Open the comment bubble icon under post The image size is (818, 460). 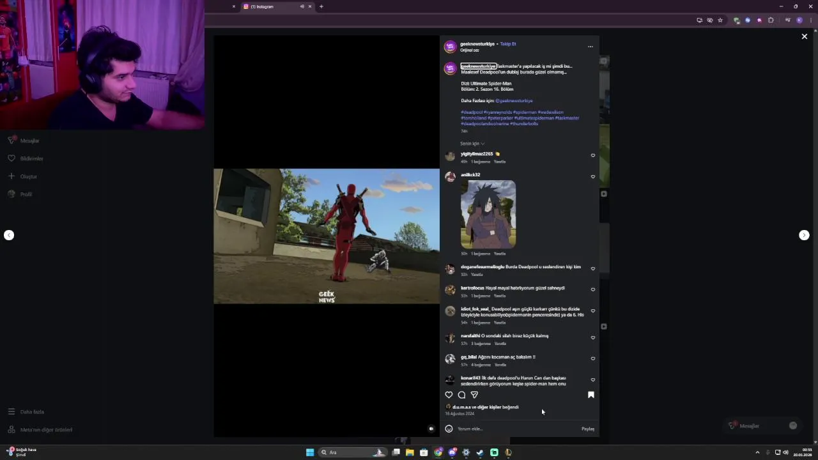pyautogui.click(x=461, y=395)
